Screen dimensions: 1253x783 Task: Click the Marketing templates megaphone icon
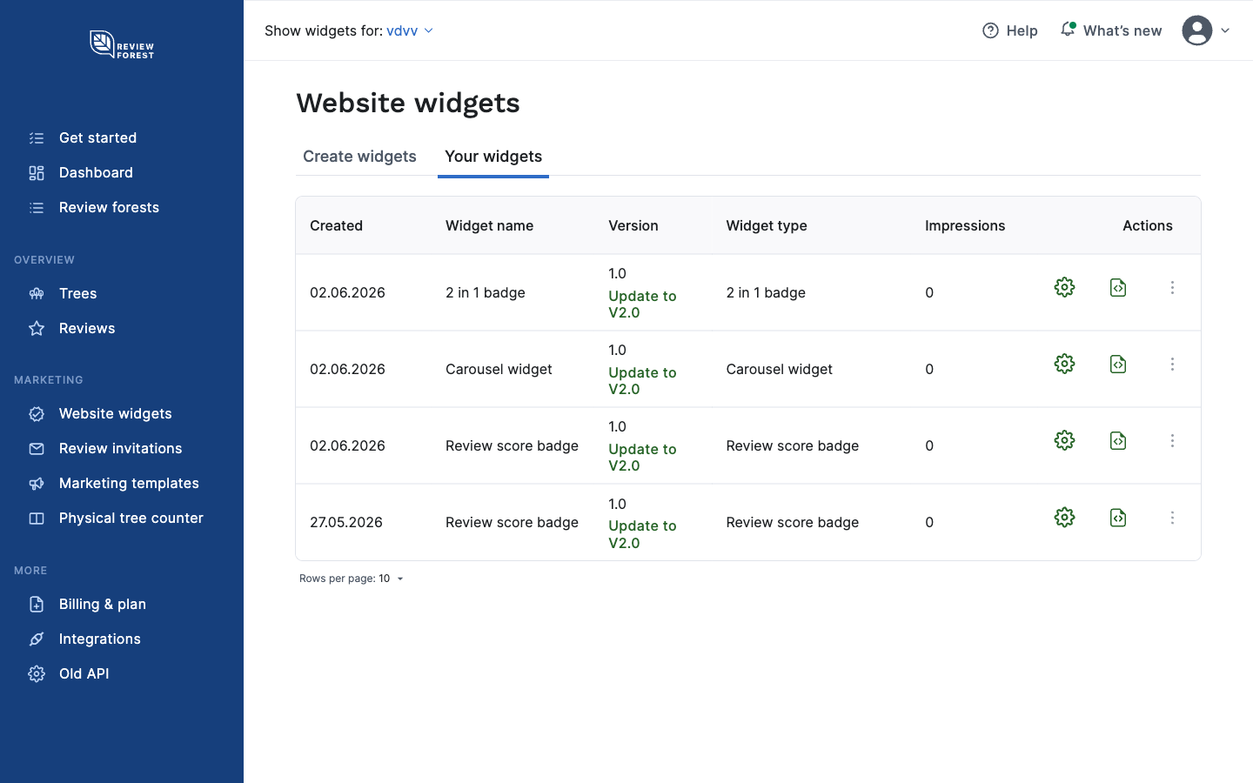tap(37, 484)
